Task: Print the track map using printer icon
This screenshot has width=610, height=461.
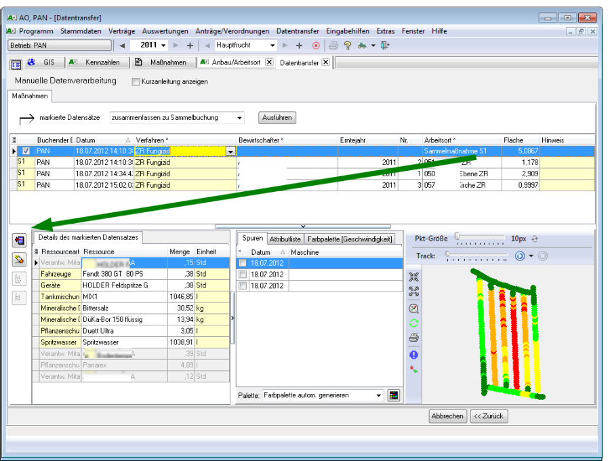Action: (x=414, y=338)
